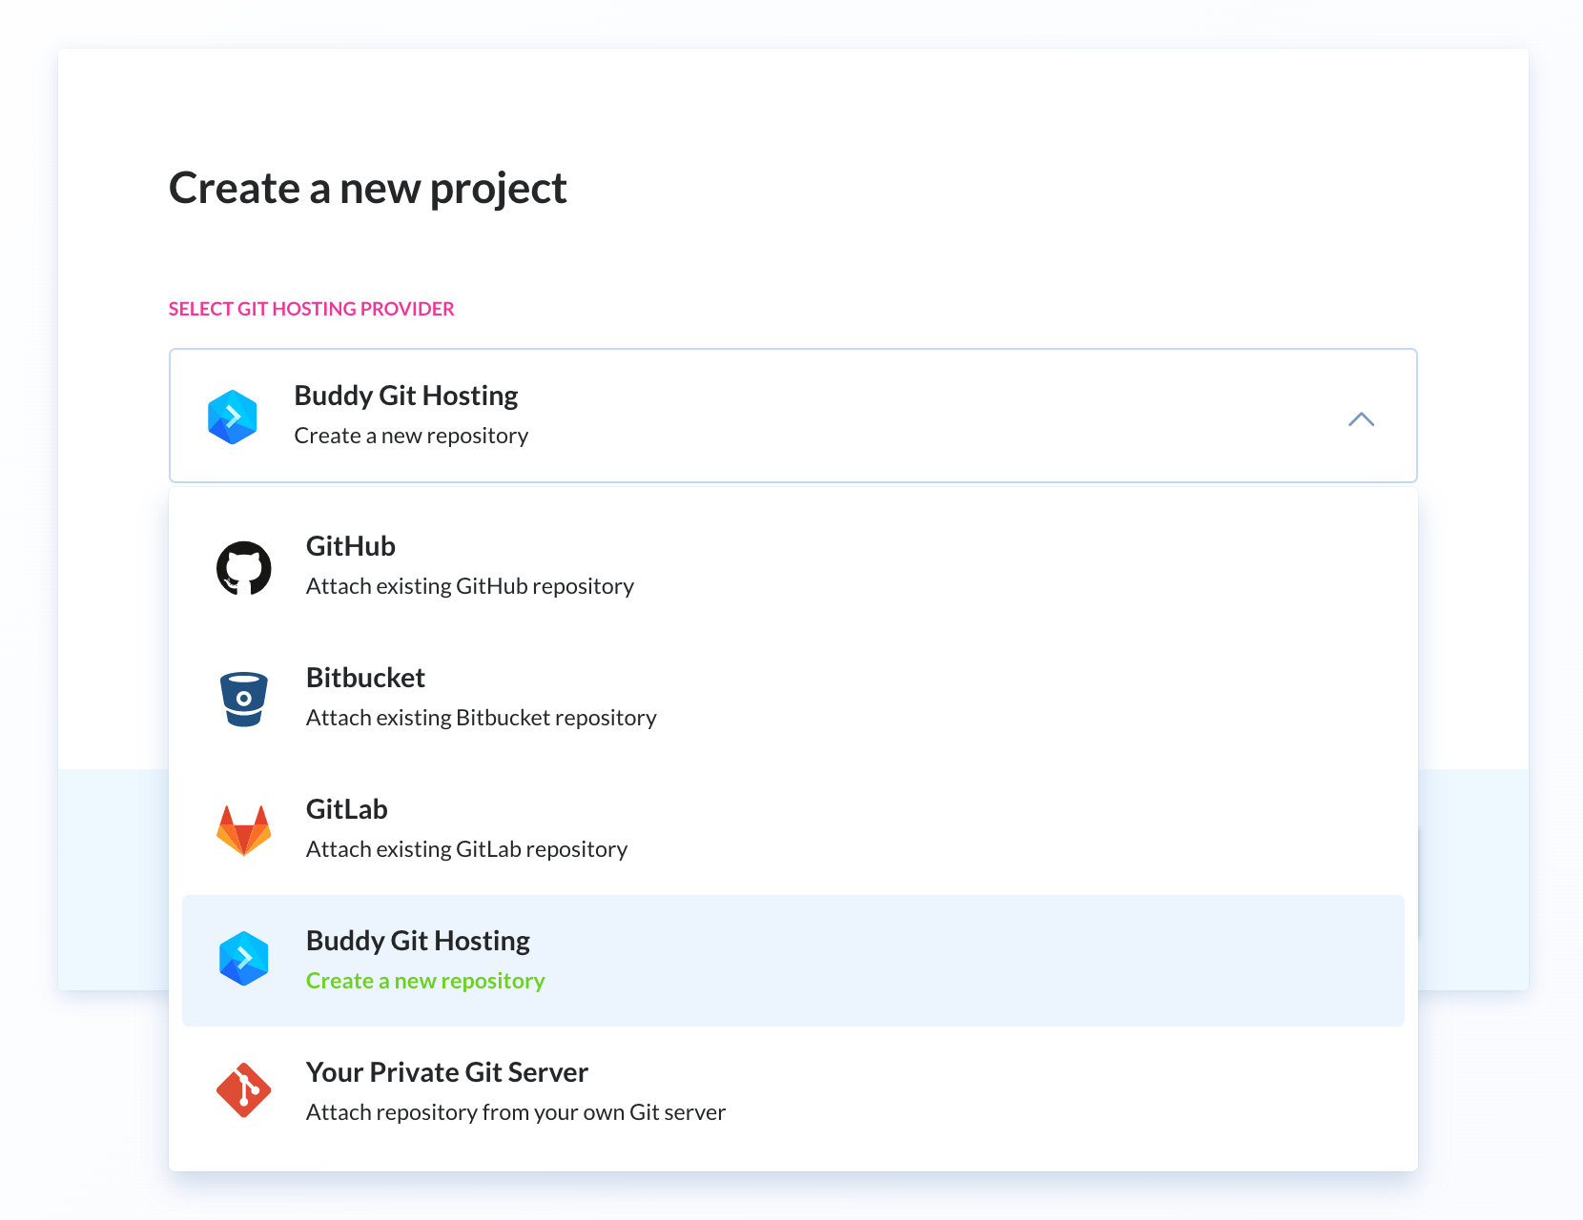
Task: Pick the Buddy Git Hosting option in list
Action: (x=793, y=961)
